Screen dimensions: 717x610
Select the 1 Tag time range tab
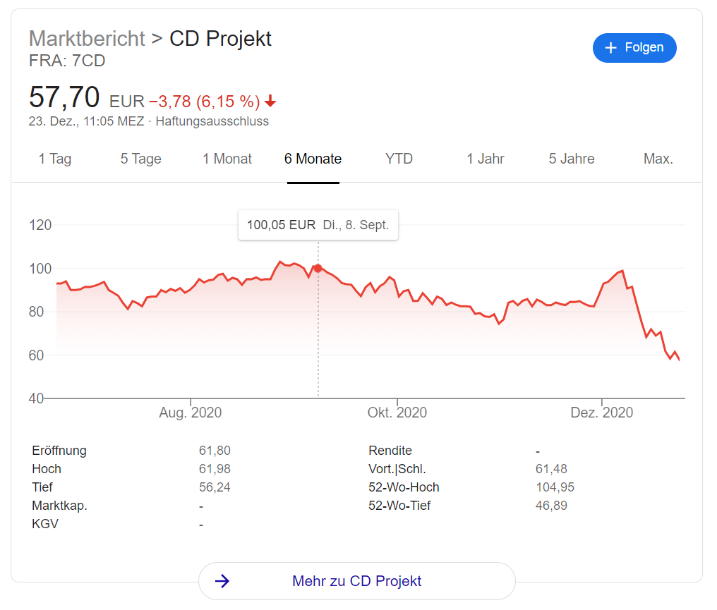[55, 159]
